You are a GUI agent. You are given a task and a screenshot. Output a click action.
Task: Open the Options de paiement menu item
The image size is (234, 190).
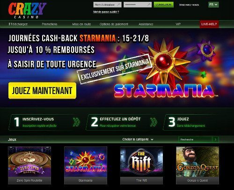pyautogui.click(x=114, y=24)
